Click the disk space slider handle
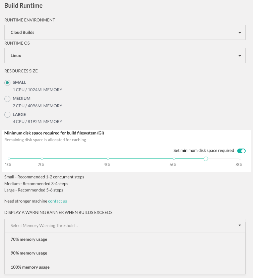This screenshot has height=278, width=253. [206, 159]
